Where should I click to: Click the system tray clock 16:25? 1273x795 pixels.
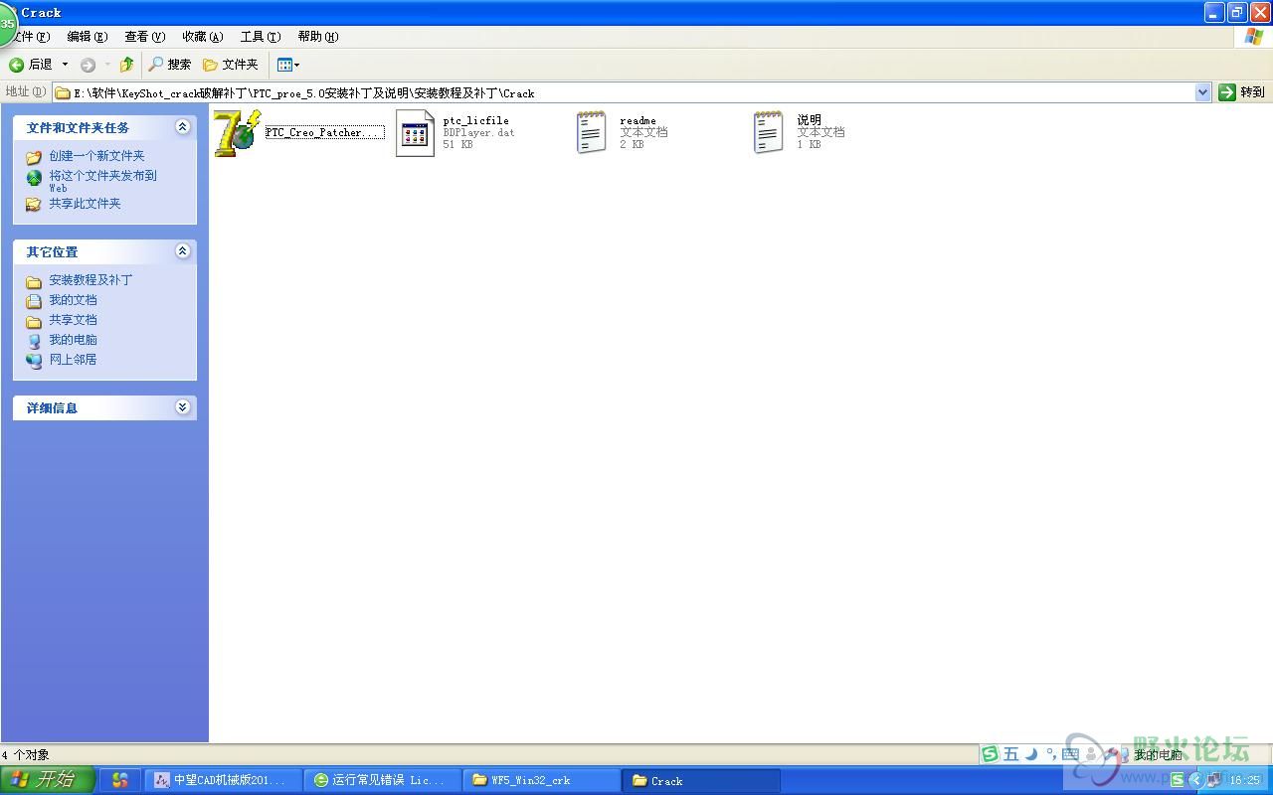coord(1245,781)
